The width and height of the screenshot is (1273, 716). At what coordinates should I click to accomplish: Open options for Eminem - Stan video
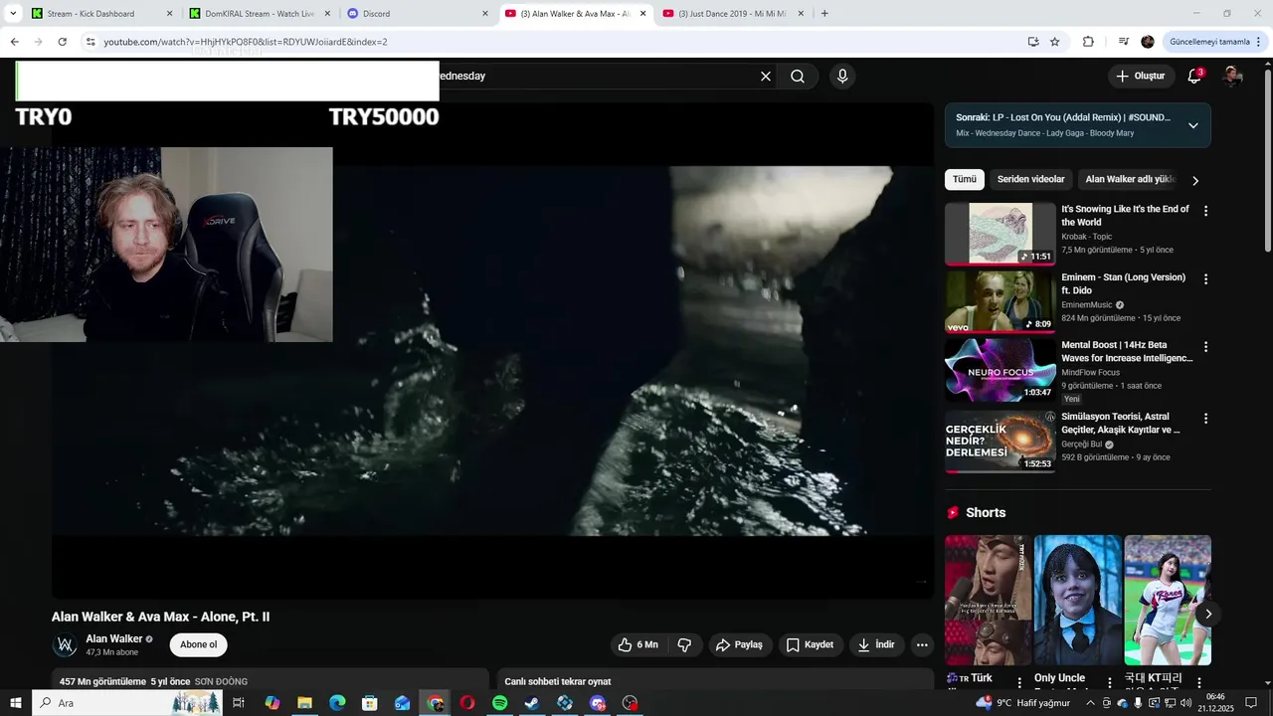(x=1205, y=279)
